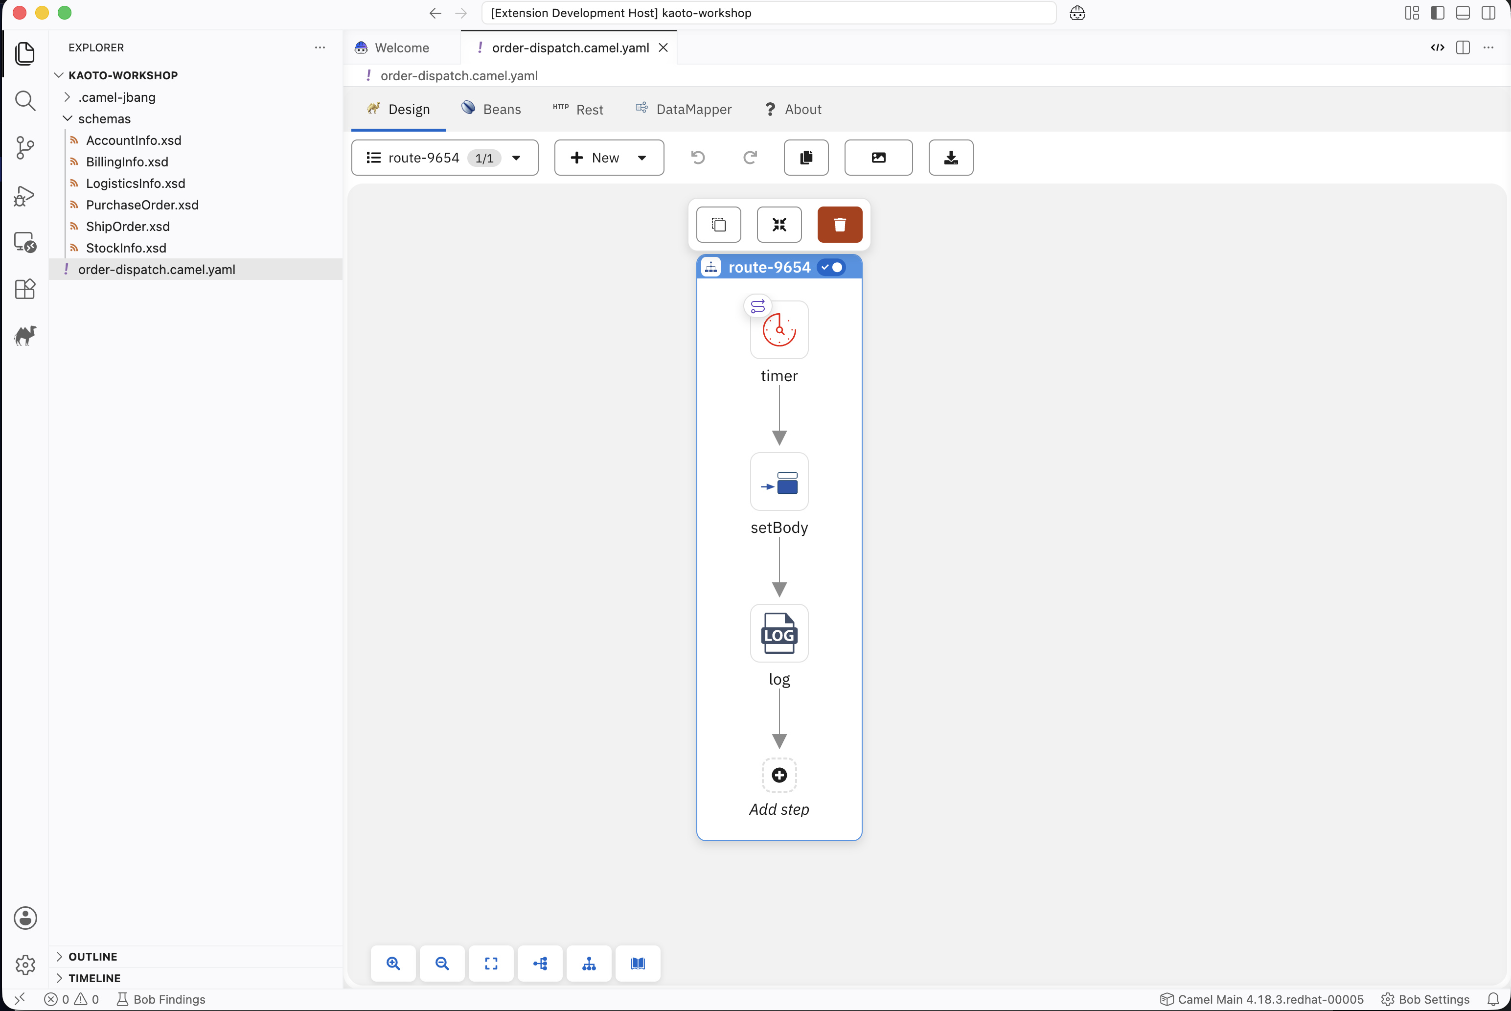Viewport: 1511px width, 1011px height.
Task: Zoom in on the canvas
Action: [x=393, y=963]
